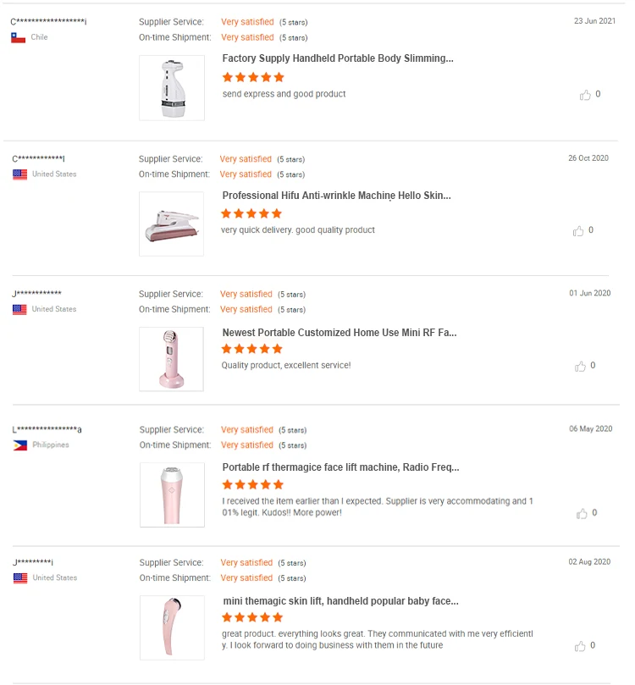Open the Factory Supply Handheld Body Slimming link
Screen dimensions: 635x685
tap(338, 58)
